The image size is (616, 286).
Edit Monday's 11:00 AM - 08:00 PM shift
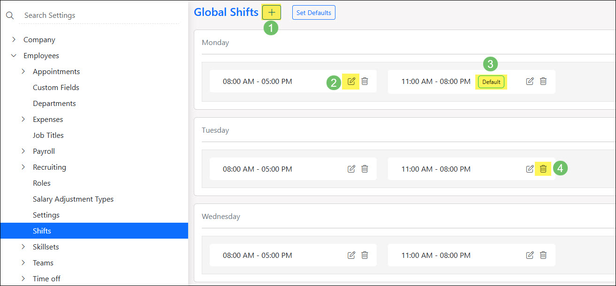530,82
